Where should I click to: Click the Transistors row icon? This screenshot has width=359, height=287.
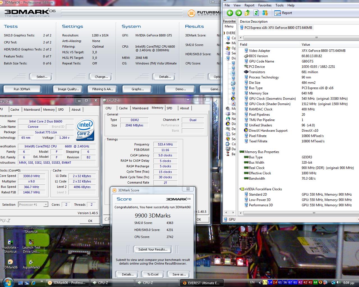coord(246,72)
